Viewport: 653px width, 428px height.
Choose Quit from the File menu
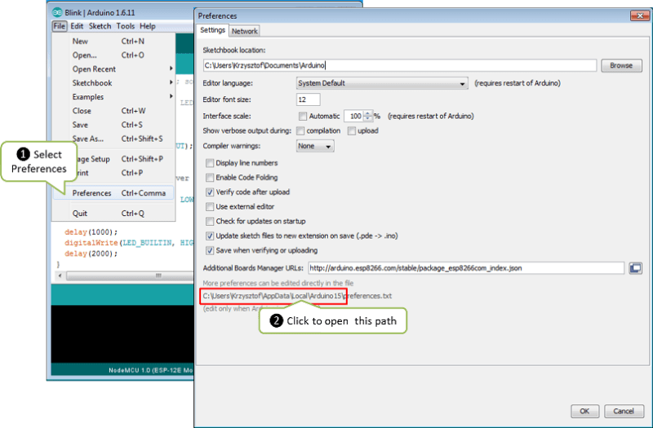[x=113, y=214]
